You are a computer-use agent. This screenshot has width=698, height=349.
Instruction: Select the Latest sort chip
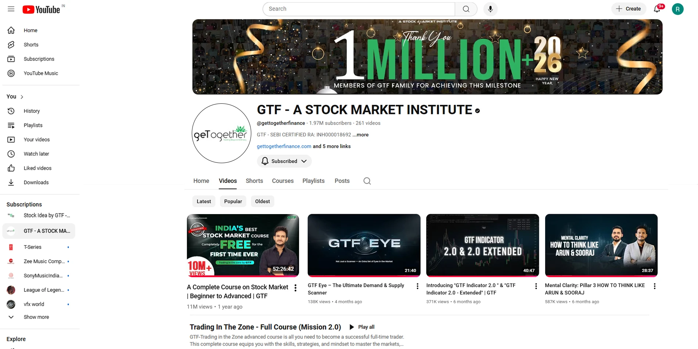(x=204, y=201)
